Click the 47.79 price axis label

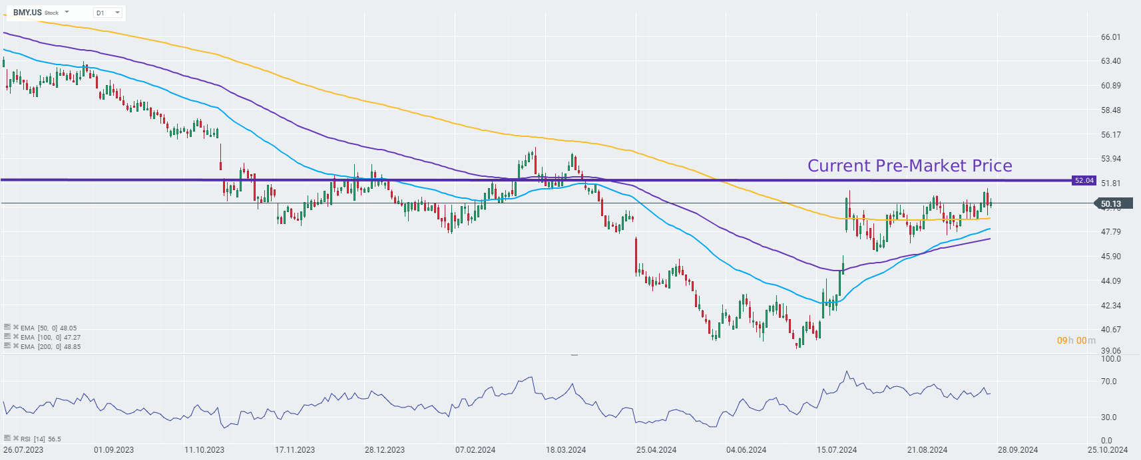pyautogui.click(x=1110, y=232)
